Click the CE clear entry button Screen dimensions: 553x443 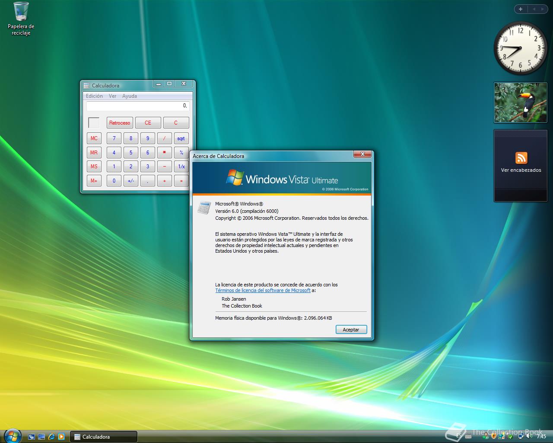click(x=148, y=123)
